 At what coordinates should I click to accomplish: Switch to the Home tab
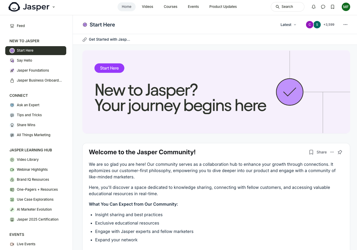[126, 7]
